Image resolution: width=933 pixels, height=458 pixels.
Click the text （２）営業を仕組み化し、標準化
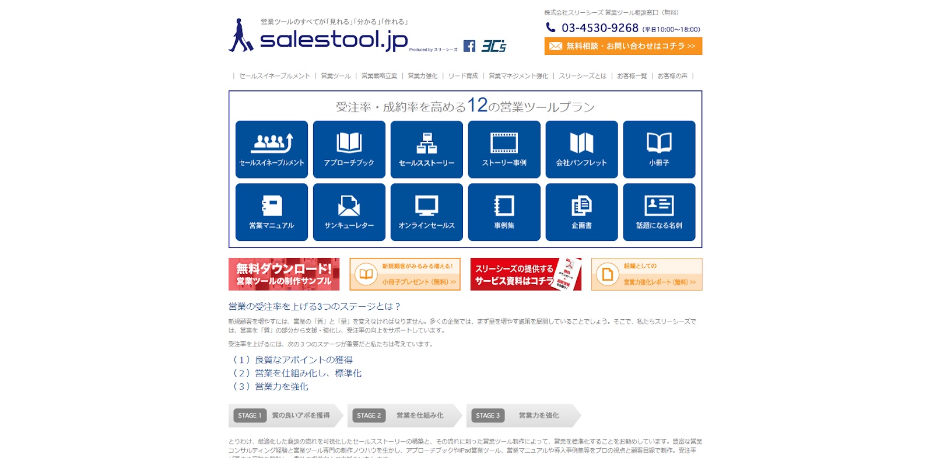click(295, 373)
